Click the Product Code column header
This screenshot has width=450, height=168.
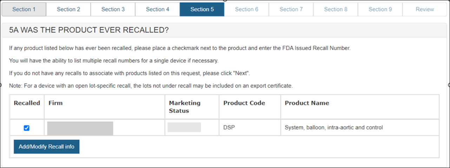(244, 103)
